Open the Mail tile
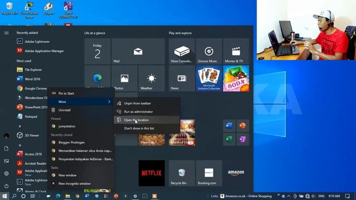356x200 pixels. point(138,51)
